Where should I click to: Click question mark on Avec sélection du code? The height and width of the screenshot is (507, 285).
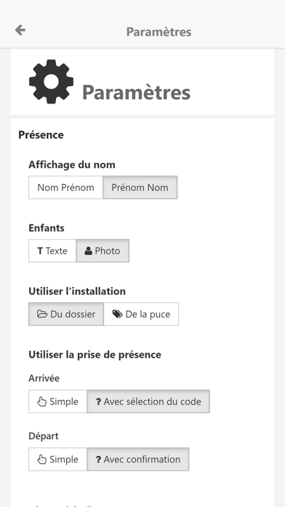click(98, 401)
